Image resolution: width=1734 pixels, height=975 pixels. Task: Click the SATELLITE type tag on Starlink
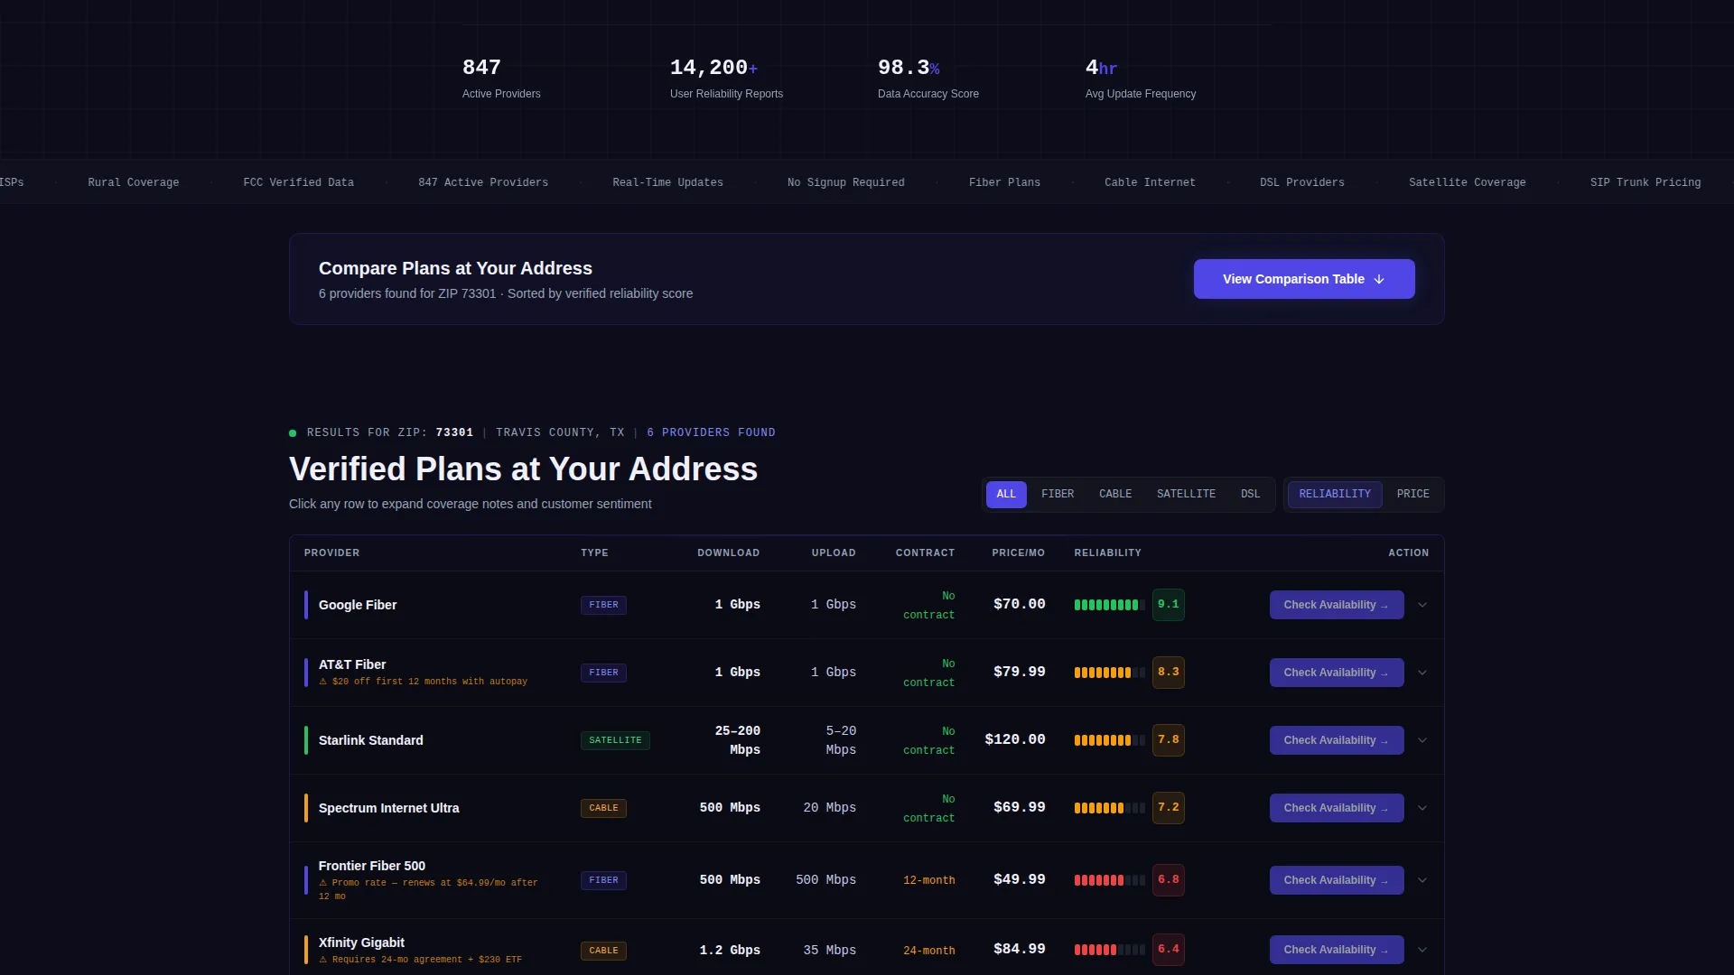point(615,740)
